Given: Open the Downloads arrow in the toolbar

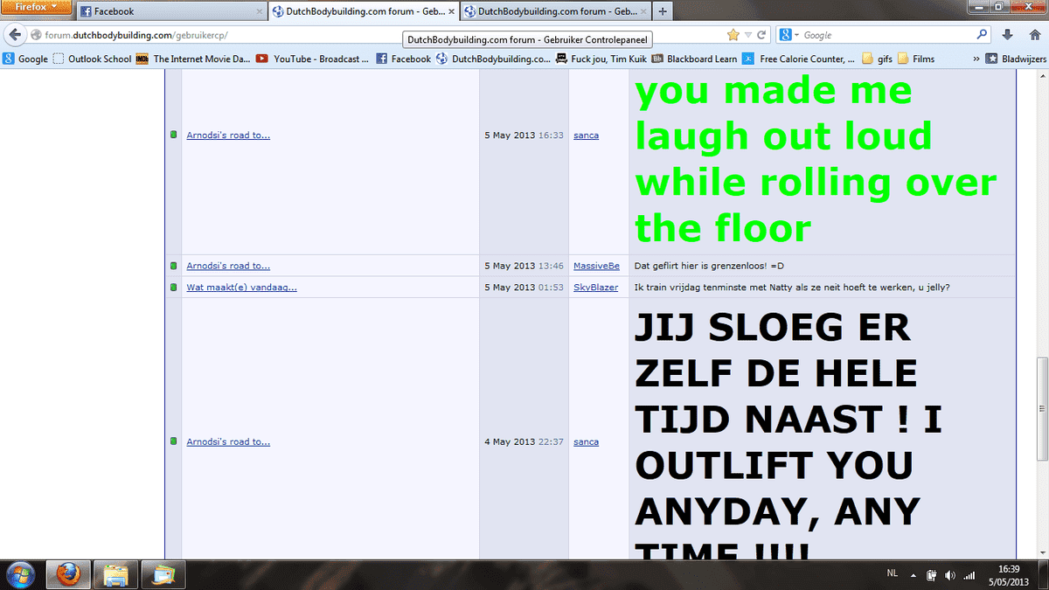Looking at the screenshot, I should coord(1007,35).
